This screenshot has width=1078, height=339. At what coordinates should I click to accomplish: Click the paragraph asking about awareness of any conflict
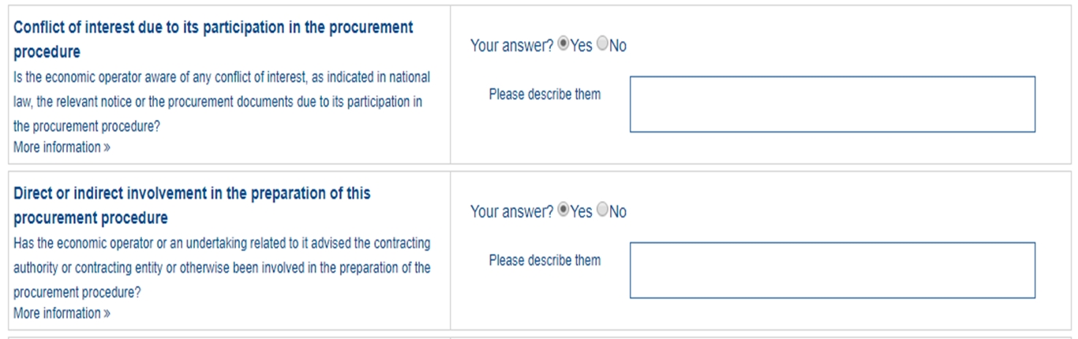pyautogui.click(x=222, y=102)
